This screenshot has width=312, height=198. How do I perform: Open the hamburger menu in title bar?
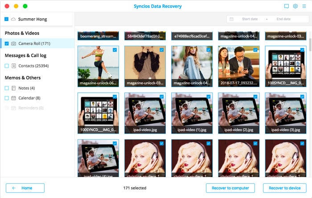pos(304,6)
